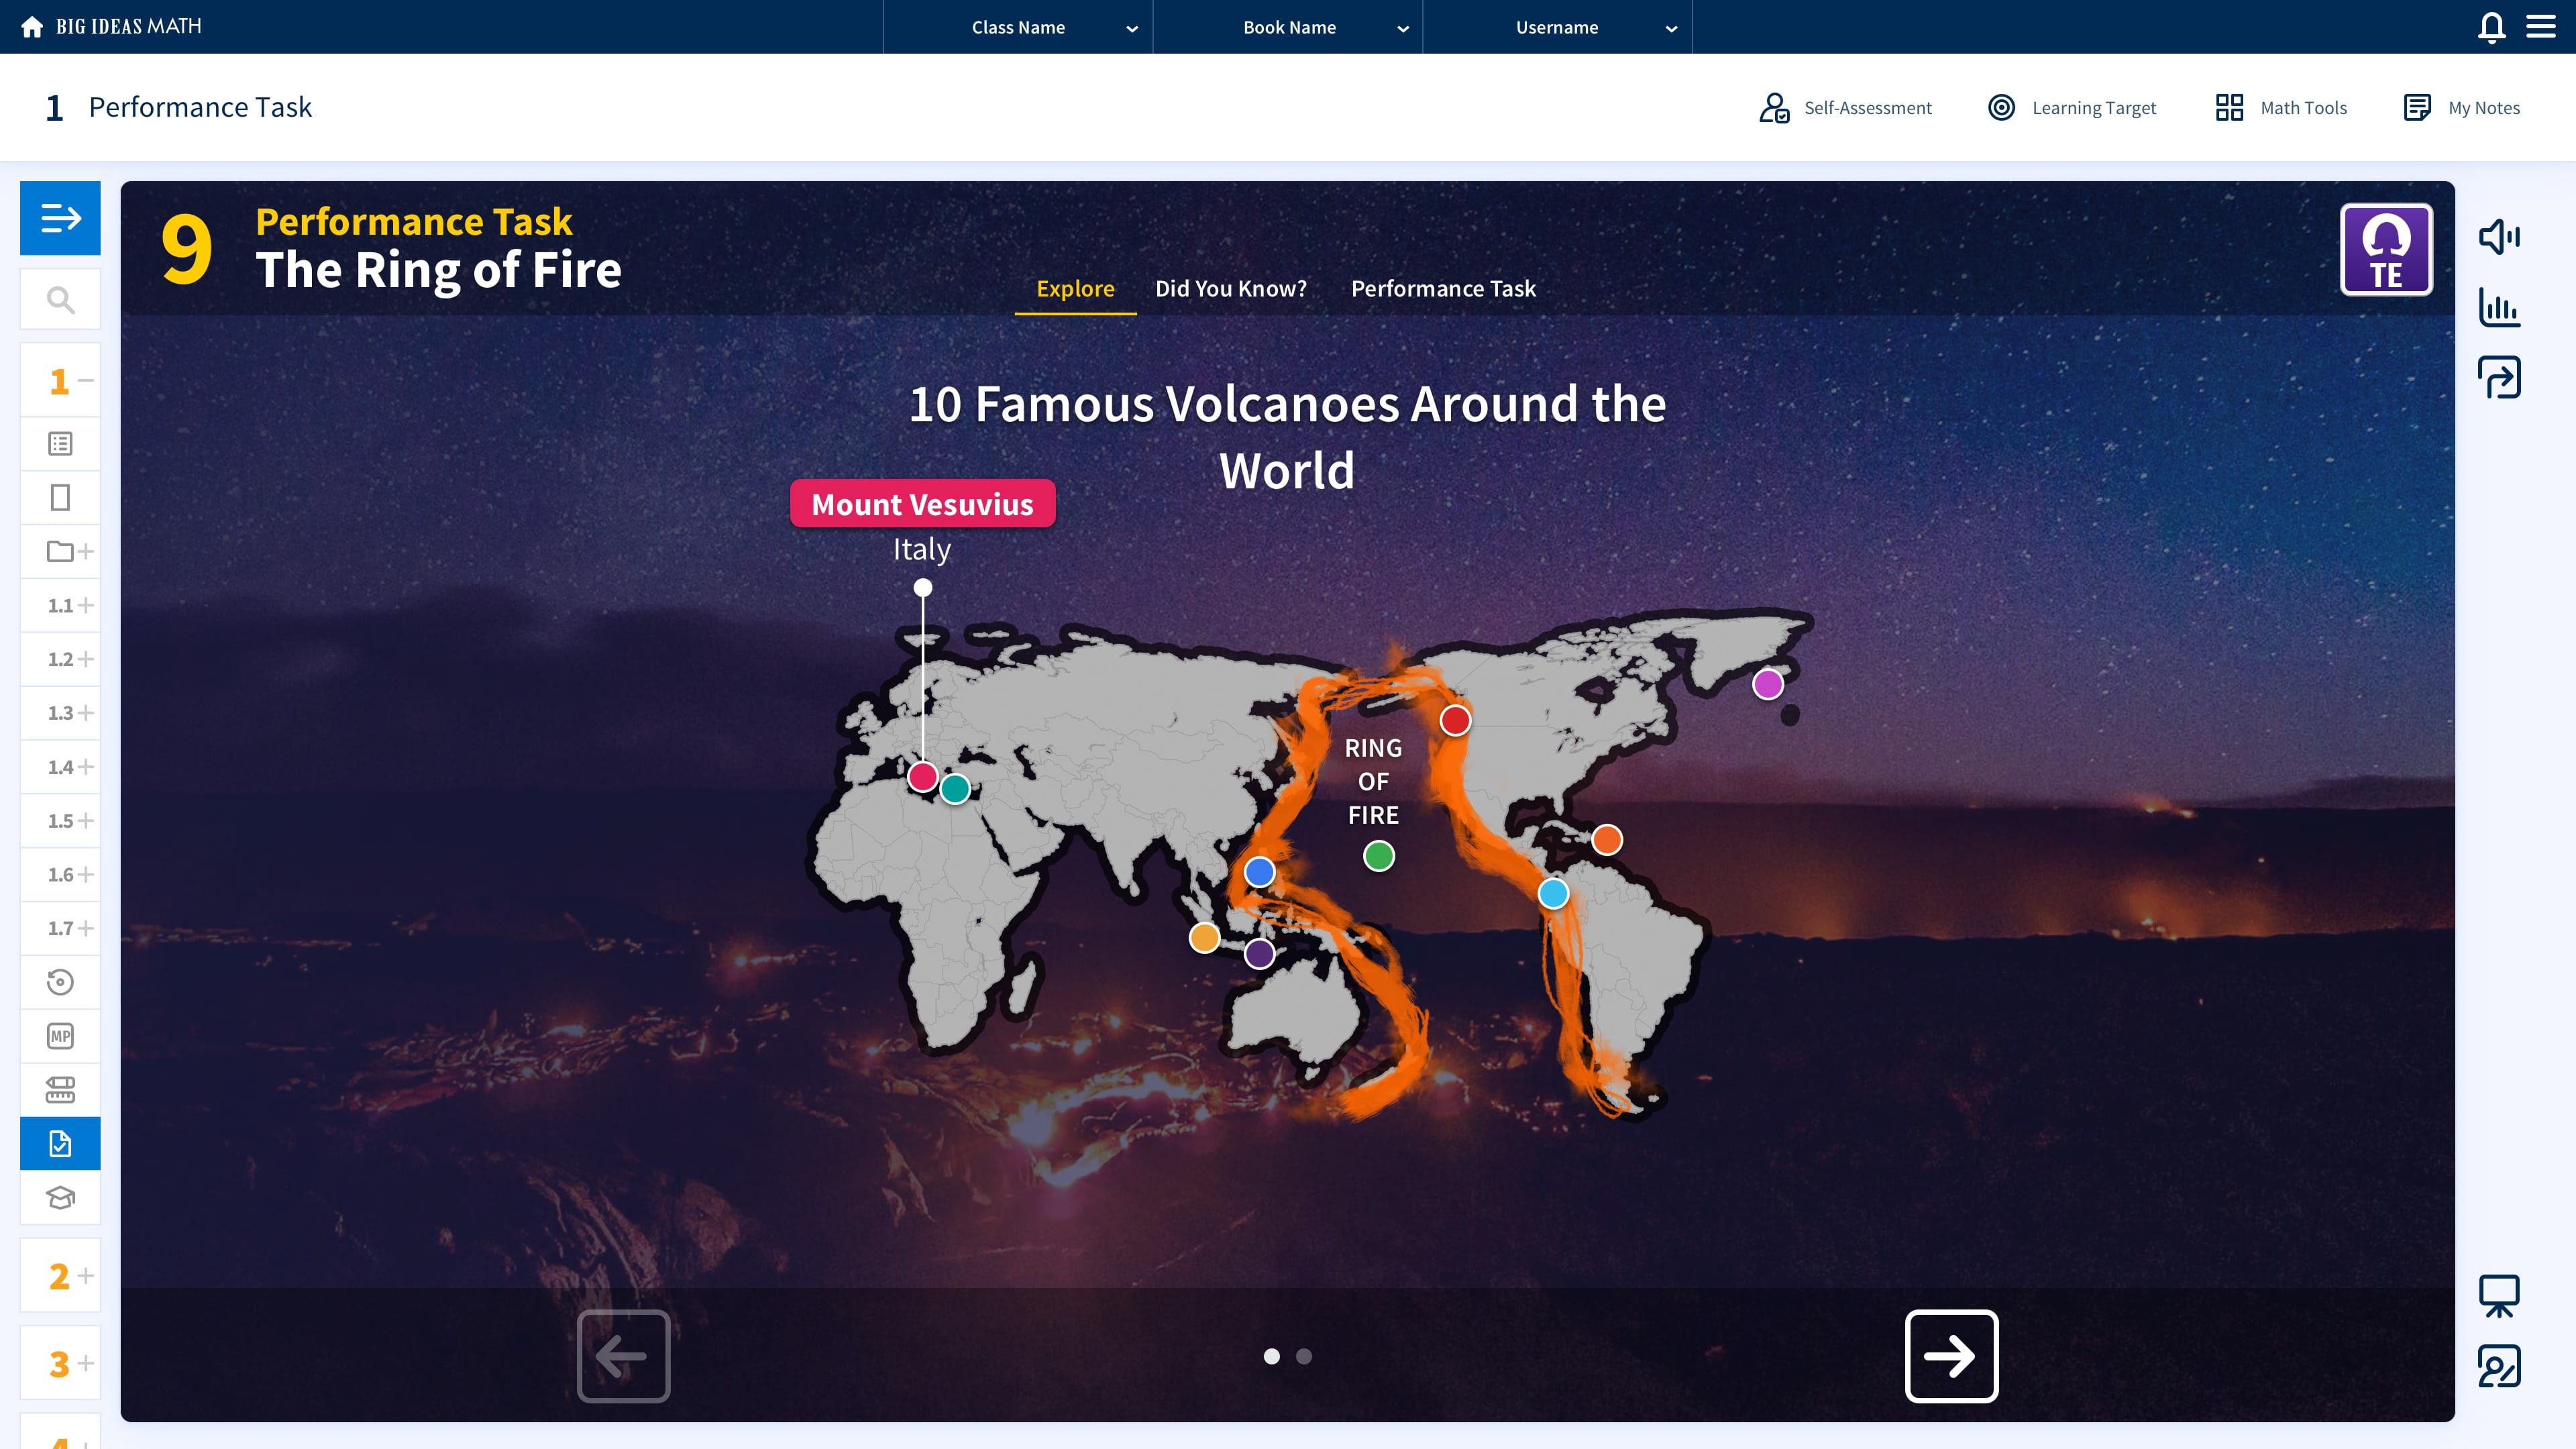Click the sidebar search icon
2576x1449 pixels.
60,299
